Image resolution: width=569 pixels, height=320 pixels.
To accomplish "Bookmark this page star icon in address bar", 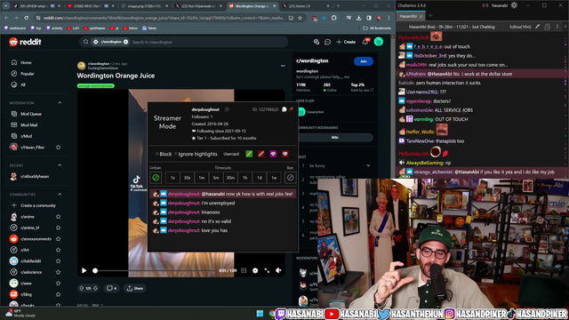I will coord(301,18).
